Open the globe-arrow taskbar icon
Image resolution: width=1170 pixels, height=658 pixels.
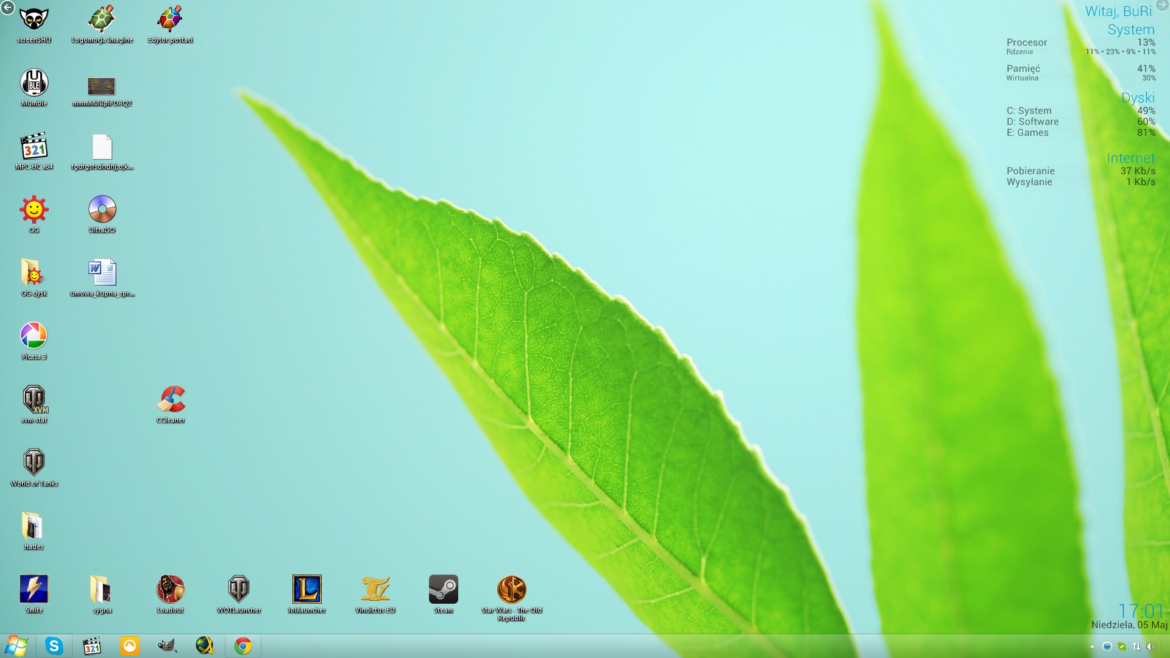[x=205, y=646]
